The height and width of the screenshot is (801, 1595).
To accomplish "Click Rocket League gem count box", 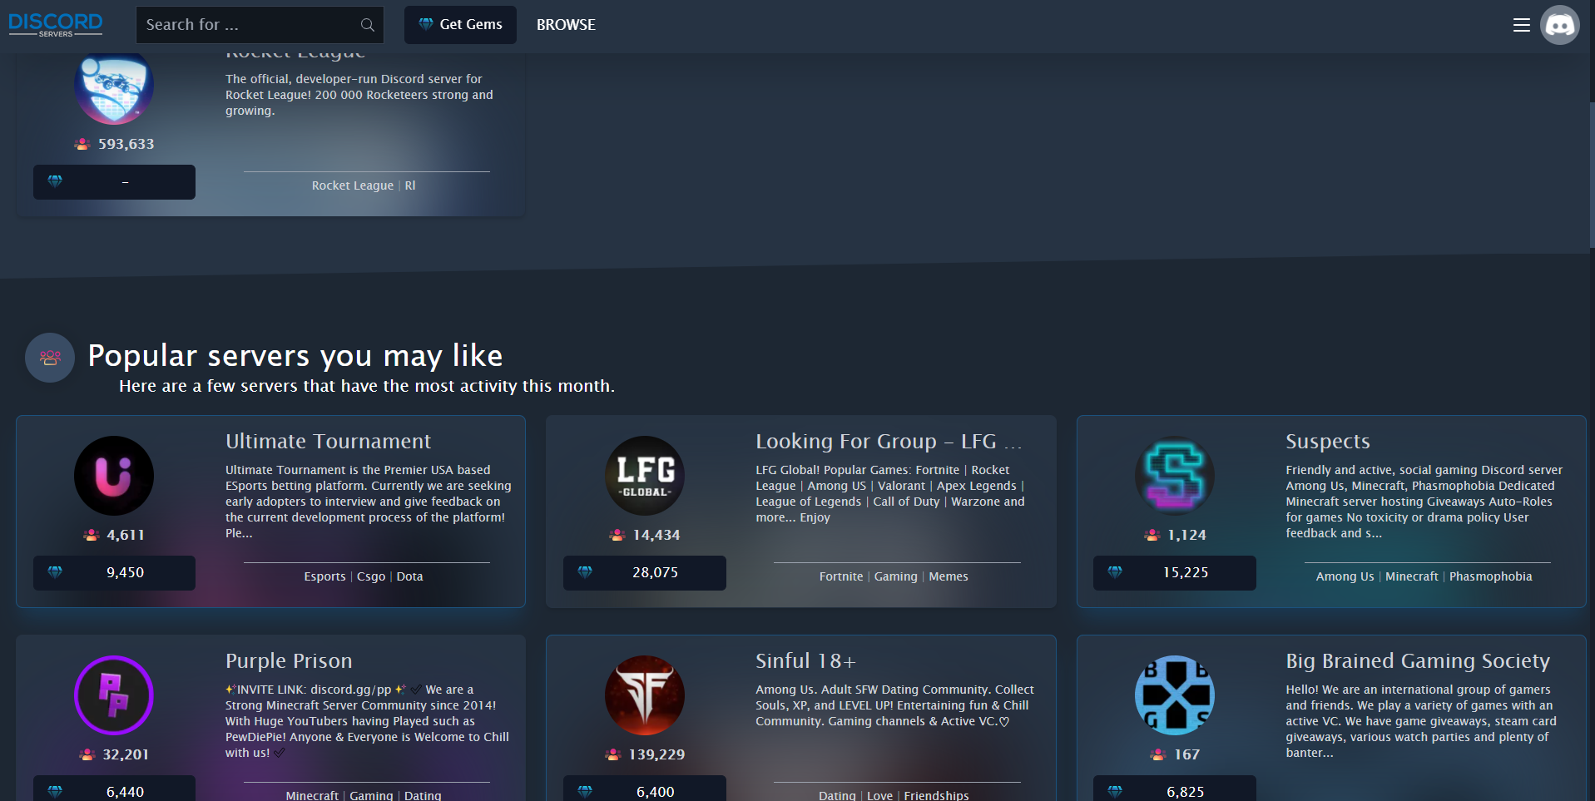I will tap(114, 182).
